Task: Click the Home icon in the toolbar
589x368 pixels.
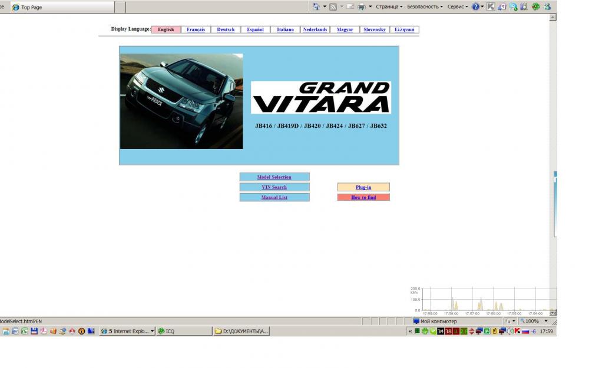Action: (316, 7)
